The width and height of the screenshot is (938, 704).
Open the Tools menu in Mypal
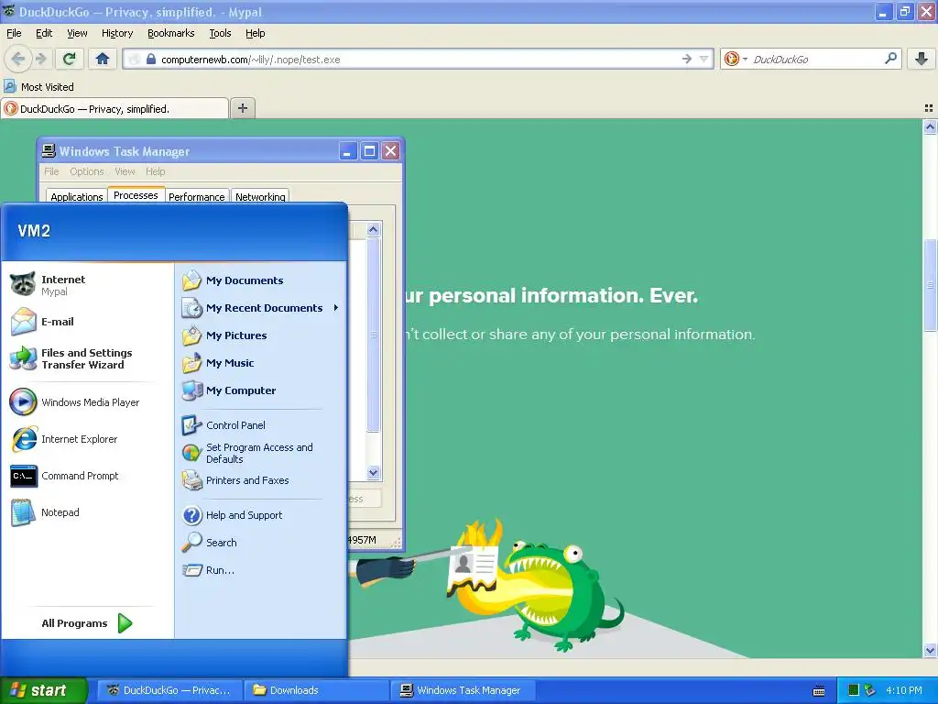(x=220, y=33)
